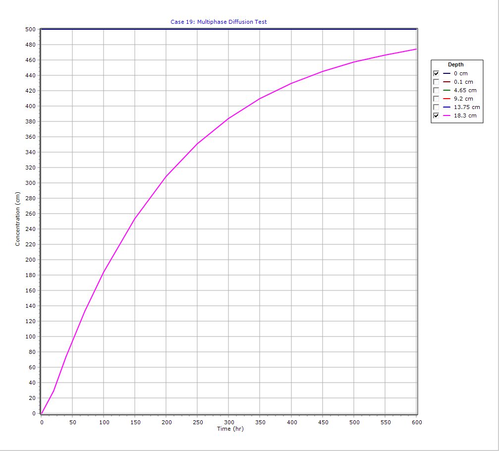Check the 4.65 cm depth checkbox

click(x=436, y=90)
